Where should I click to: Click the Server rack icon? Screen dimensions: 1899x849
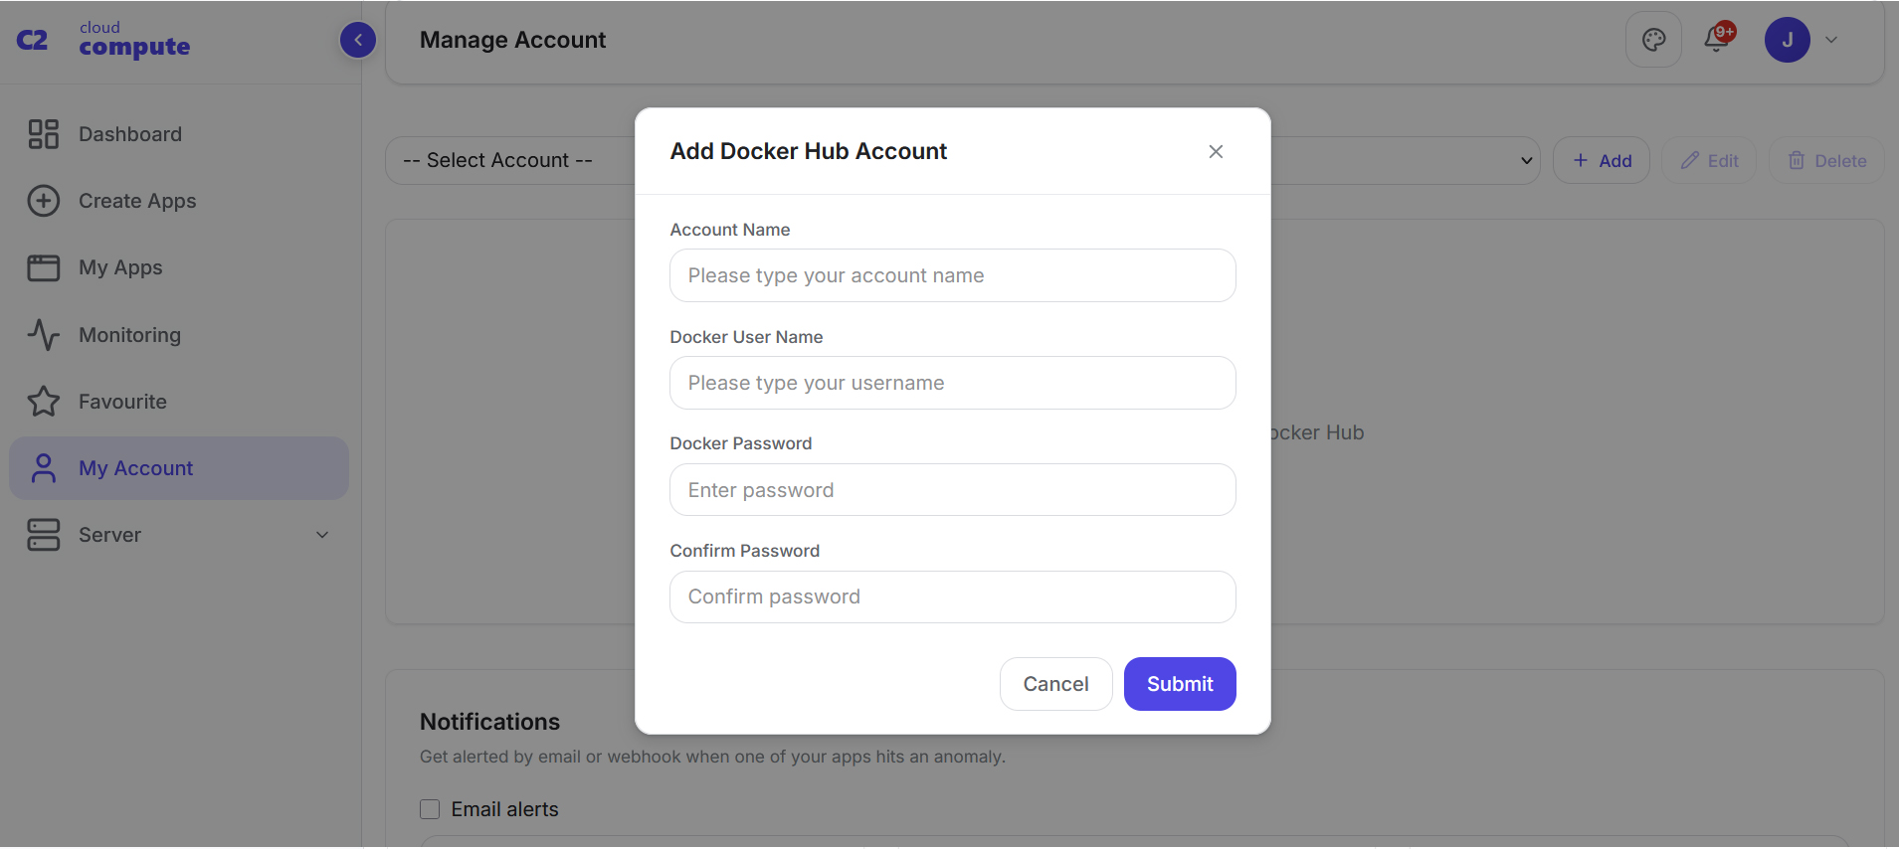[x=44, y=535]
